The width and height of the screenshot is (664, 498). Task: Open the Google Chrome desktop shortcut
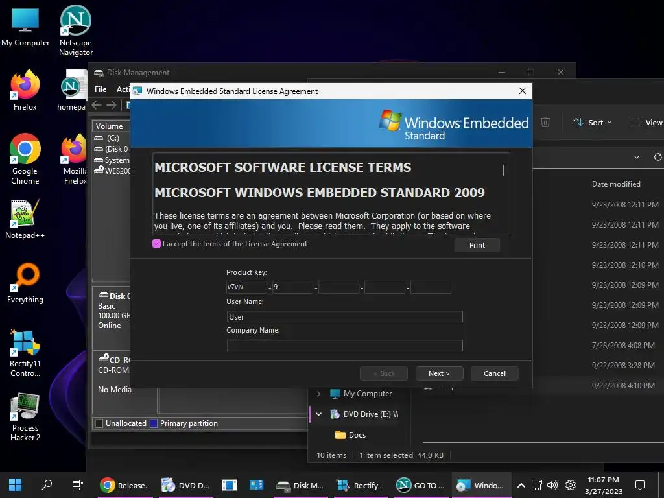click(25, 160)
